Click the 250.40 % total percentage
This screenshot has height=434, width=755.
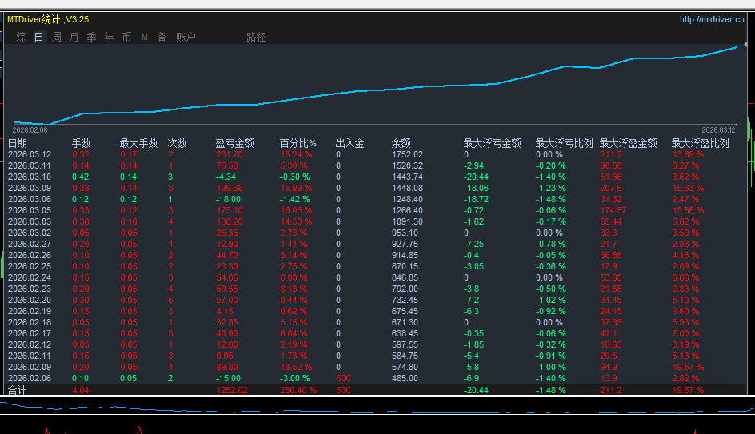pyautogui.click(x=298, y=390)
